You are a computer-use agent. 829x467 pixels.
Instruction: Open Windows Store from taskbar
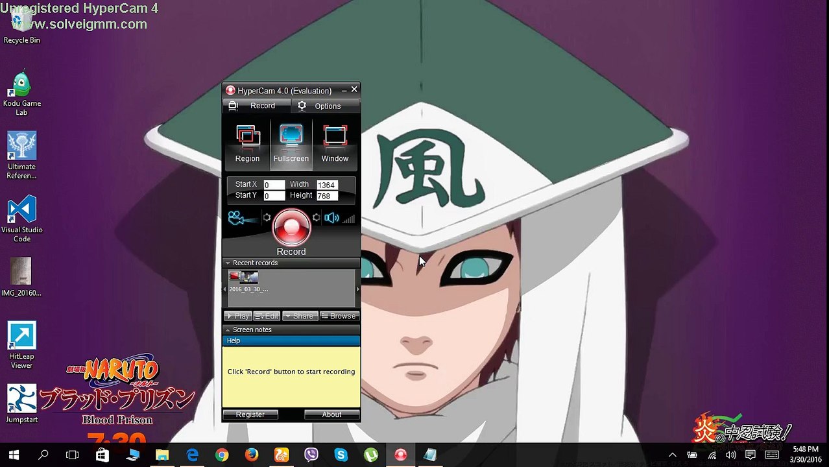pos(102,455)
